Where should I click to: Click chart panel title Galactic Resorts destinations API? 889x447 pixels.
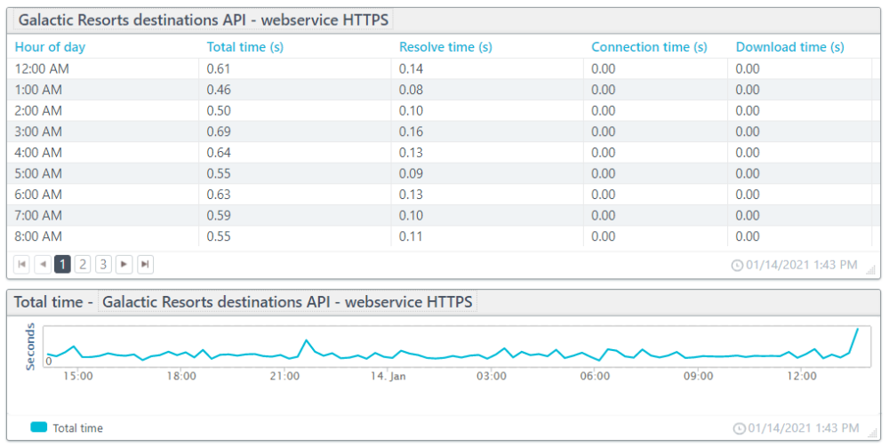(x=287, y=301)
